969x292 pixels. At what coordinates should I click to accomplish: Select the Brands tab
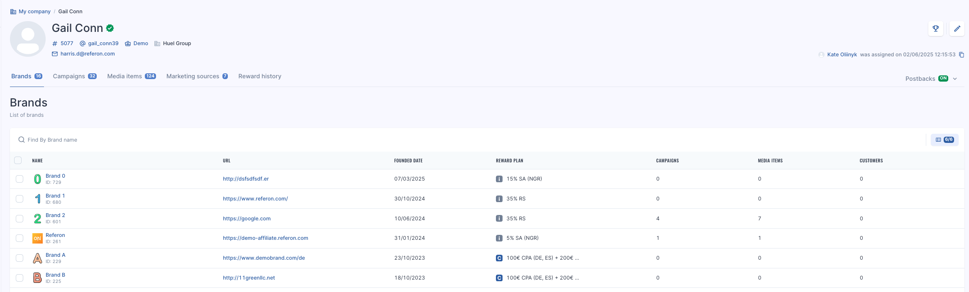[x=27, y=76]
